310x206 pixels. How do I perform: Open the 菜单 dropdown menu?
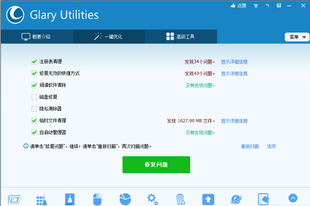pos(297,37)
